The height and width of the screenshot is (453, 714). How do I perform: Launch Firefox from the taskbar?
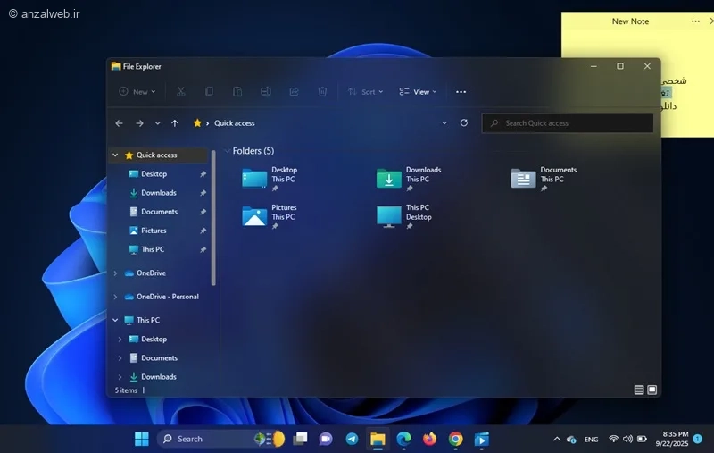(430, 439)
